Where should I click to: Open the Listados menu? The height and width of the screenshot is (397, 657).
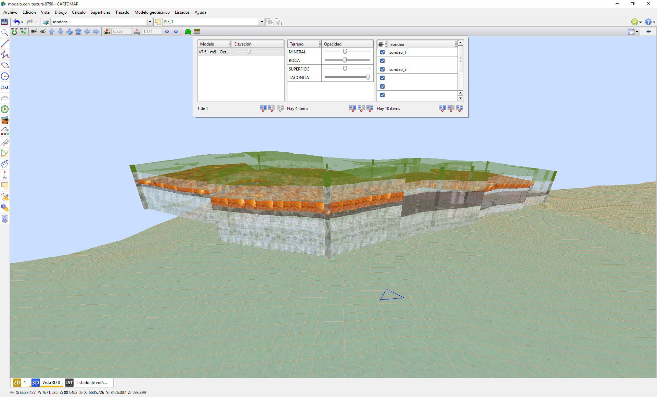[x=182, y=12]
